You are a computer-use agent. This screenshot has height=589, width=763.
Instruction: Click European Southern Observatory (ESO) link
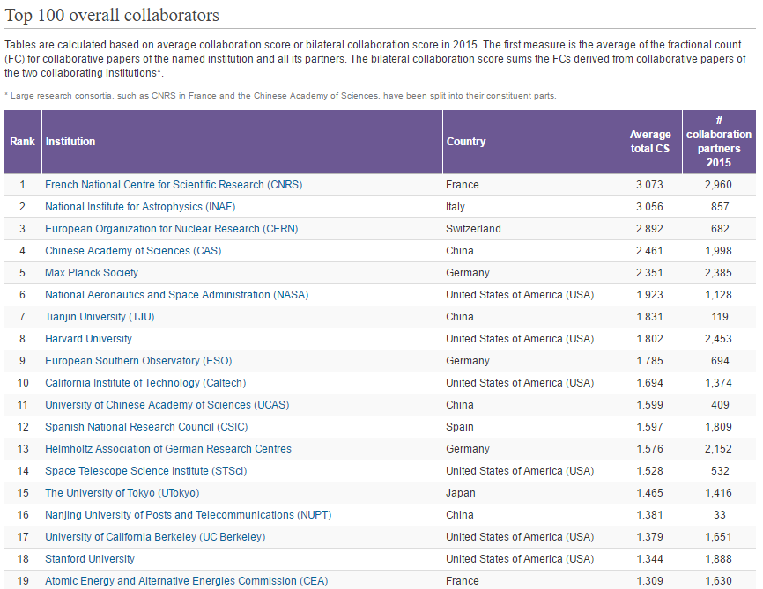click(x=138, y=361)
